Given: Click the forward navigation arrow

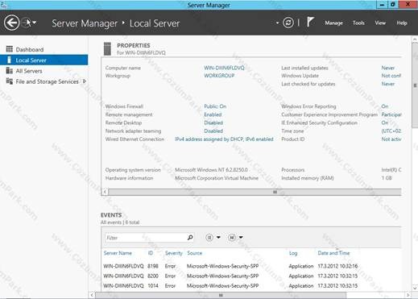Looking at the screenshot, I should point(26,23).
